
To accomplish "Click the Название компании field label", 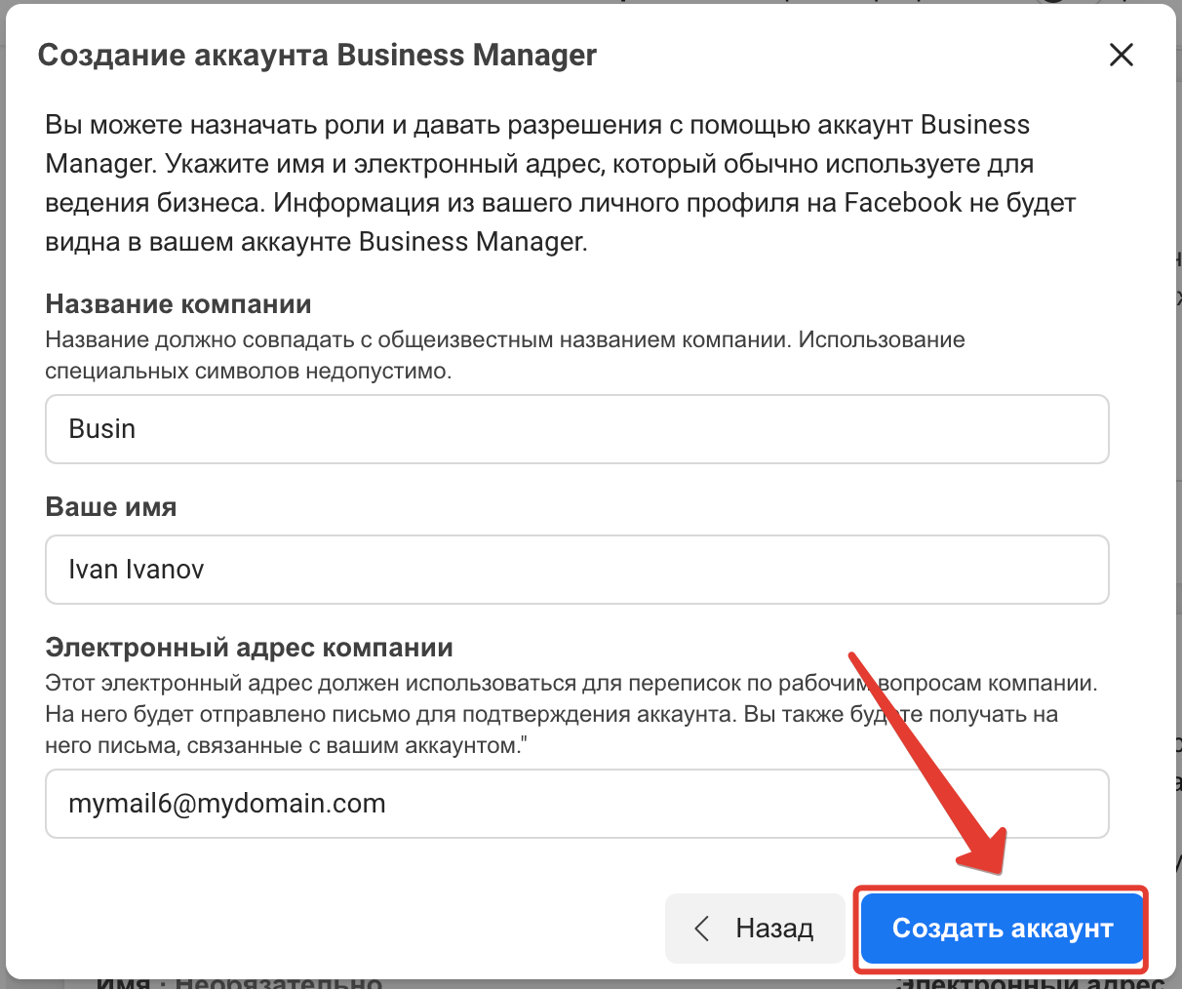I will coord(178,304).
